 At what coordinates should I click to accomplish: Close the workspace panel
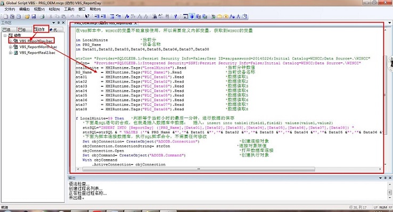[63, 22]
